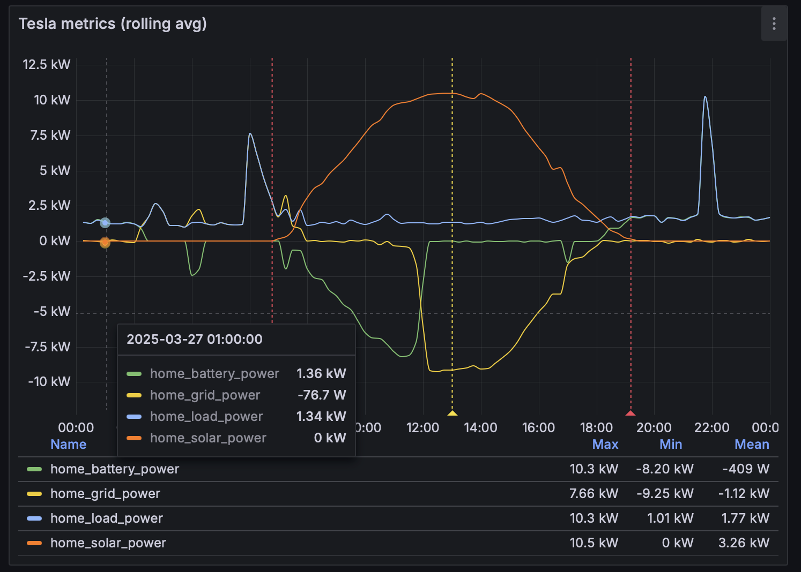Open the green home_battery_power legend color swatch
This screenshot has width=801, height=572.
(34, 469)
